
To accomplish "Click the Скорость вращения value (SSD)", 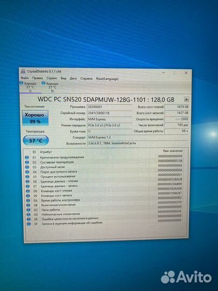I will coord(177,119).
